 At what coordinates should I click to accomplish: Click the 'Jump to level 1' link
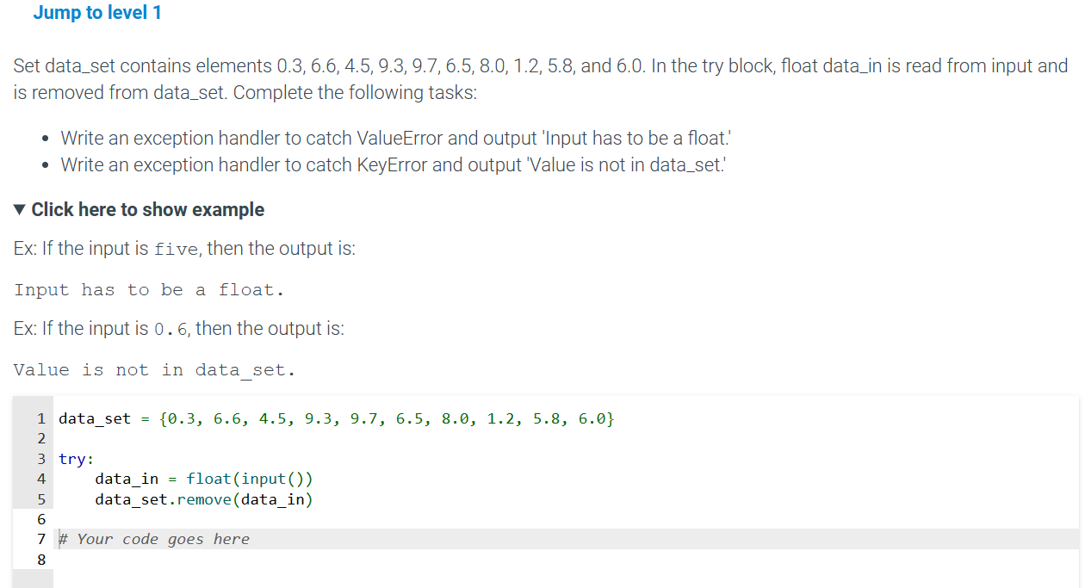(97, 13)
